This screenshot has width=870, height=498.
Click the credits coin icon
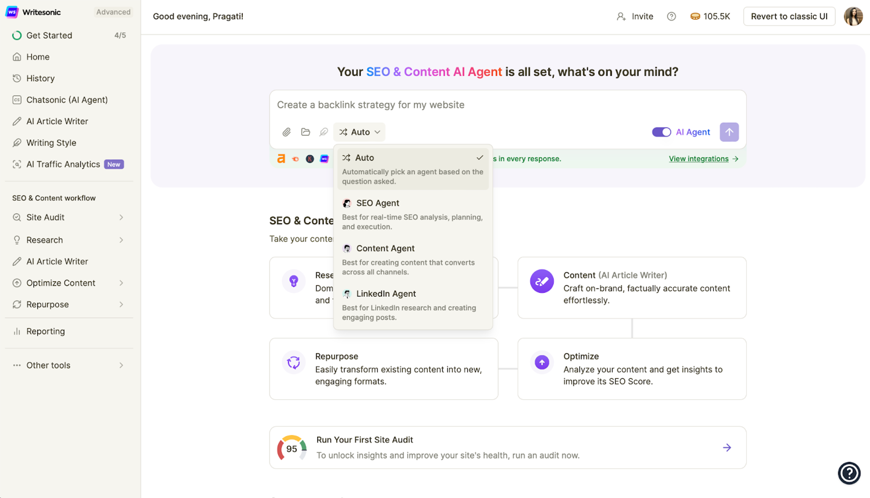coord(695,16)
